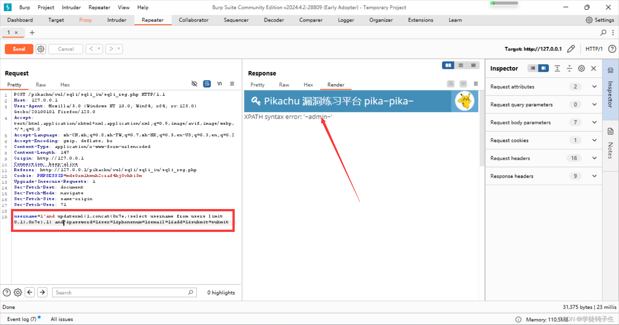Toggle request newline display \n
The width and height of the screenshot is (619, 325).
pos(220,84)
